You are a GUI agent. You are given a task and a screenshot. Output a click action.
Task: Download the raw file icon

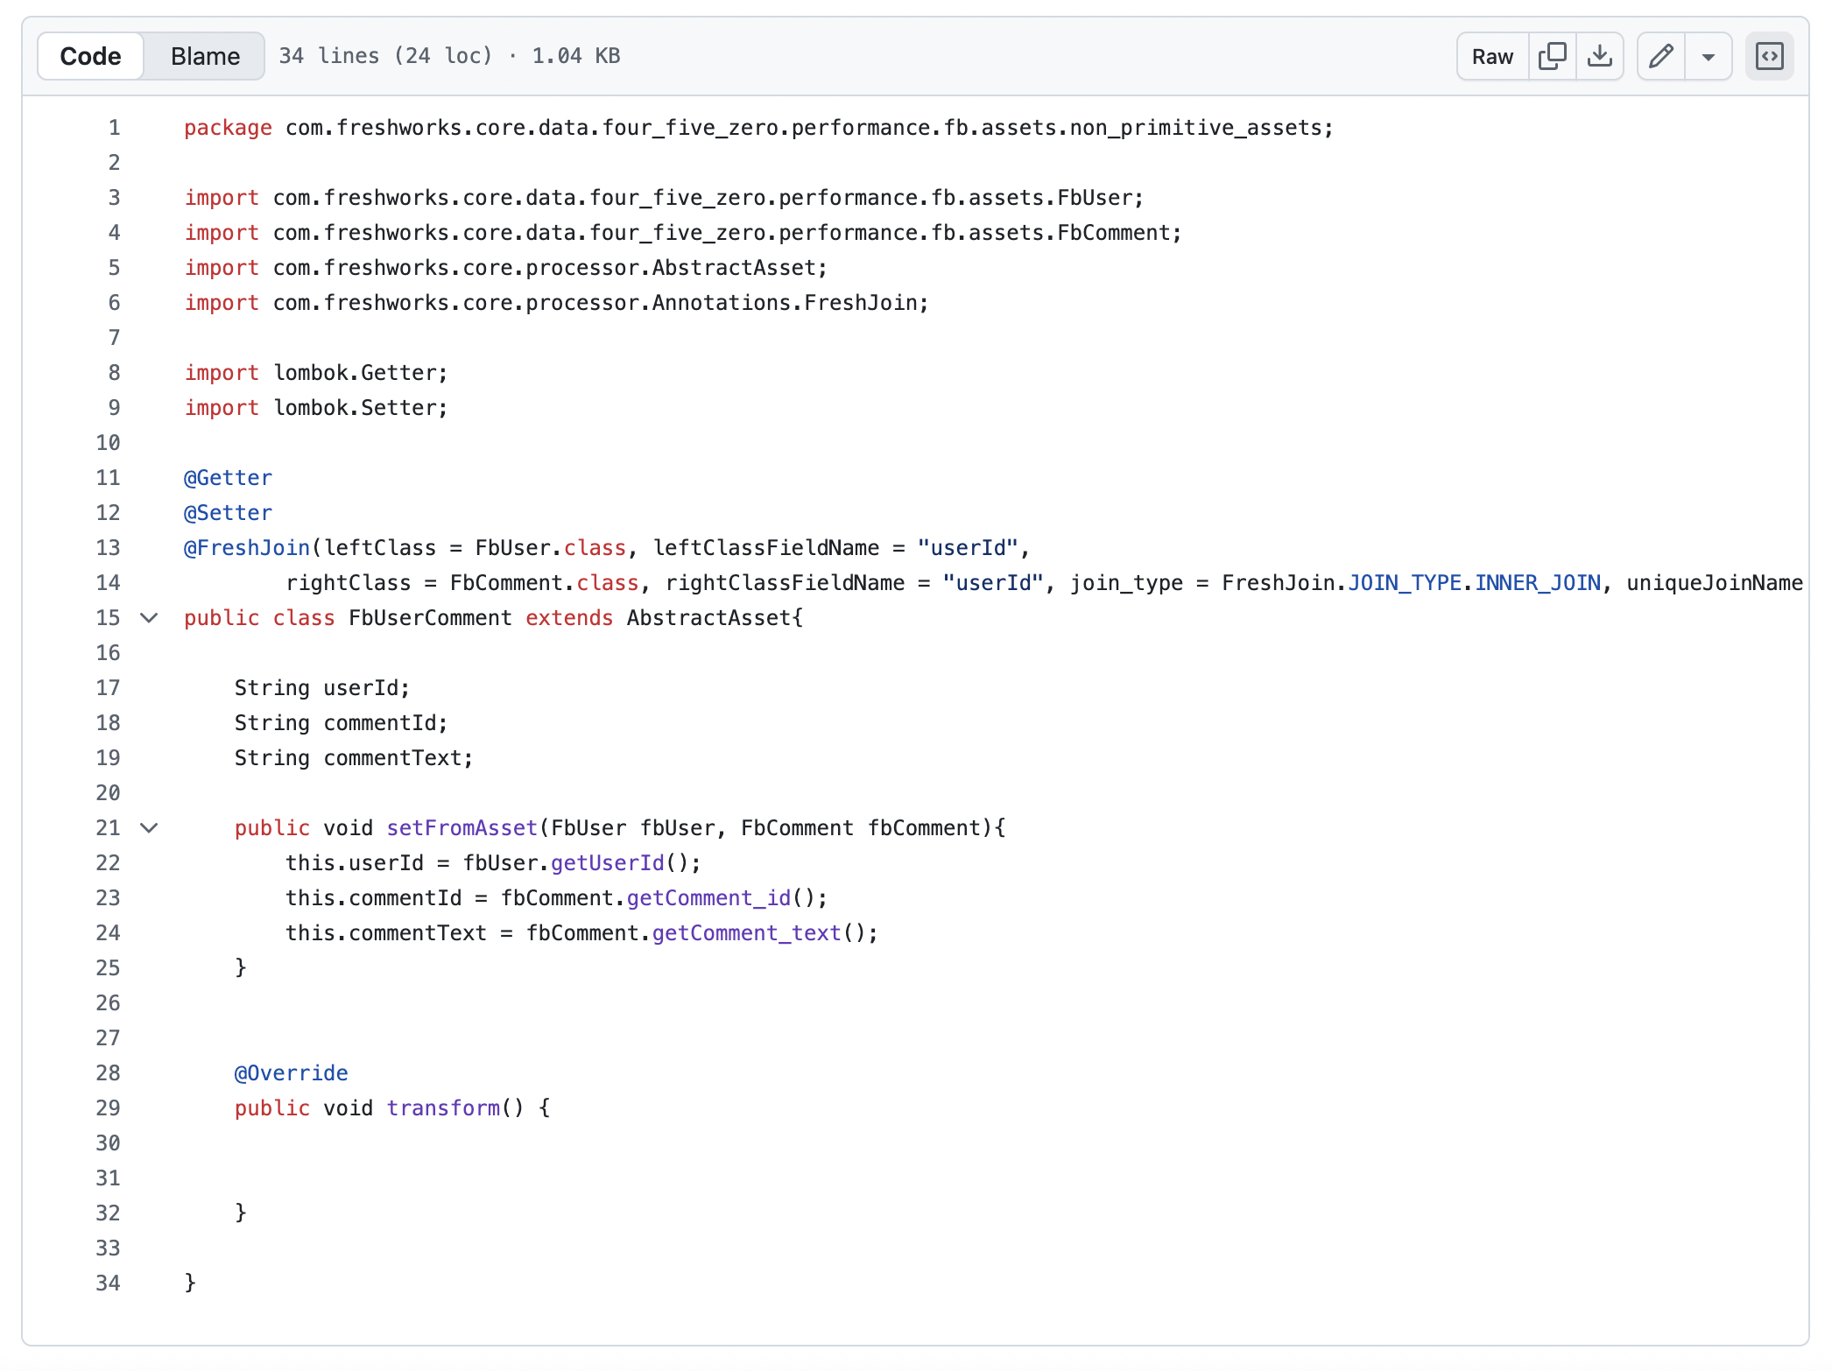click(1599, 56)
